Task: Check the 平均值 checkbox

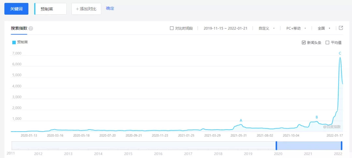Action: click(328, 42)
